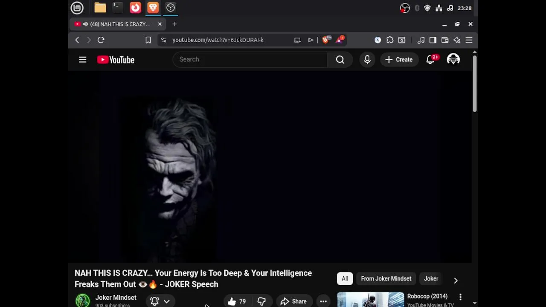Open the Create button
The width and height of the screenshot is (546, 307).
tap(399, 60)
